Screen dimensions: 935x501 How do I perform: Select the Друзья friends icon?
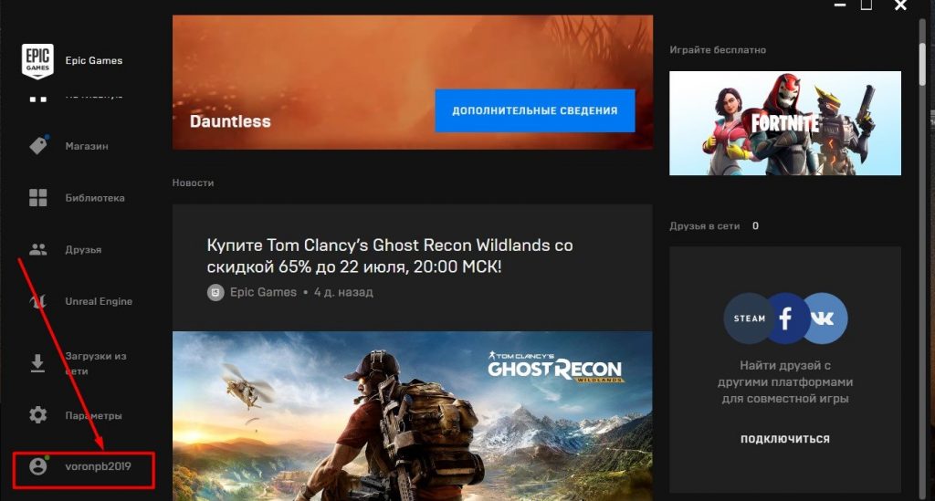click(x=38, y=249)
